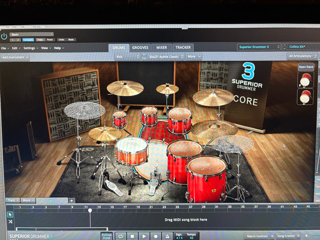
Task: Expand the All Articulations dropdown
Action: (x=302, y=56)
